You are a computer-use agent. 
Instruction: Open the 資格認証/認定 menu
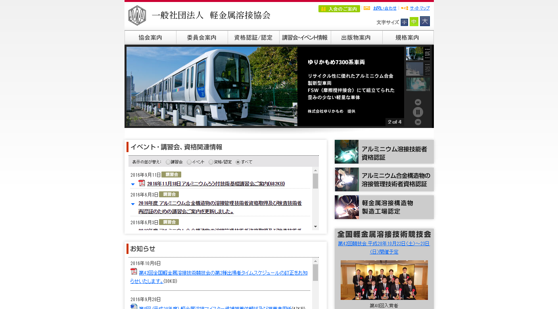[253, 38]
